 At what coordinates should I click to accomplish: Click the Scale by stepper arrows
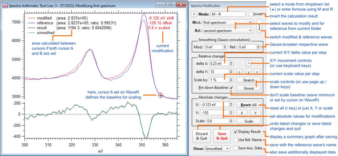(231, 80)
